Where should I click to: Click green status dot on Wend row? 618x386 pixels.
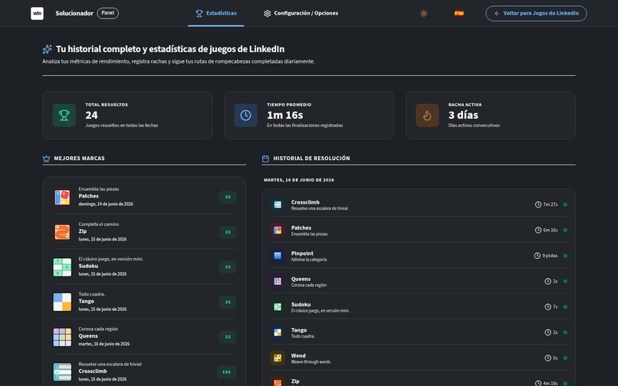(x=565, y=358)
